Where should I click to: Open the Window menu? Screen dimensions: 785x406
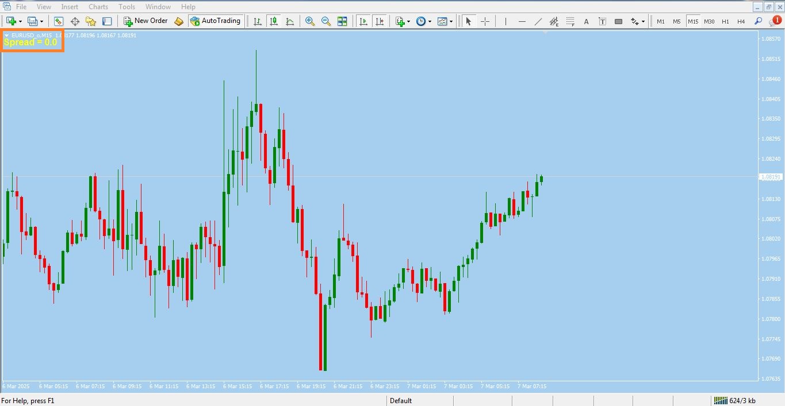(158, 7)
